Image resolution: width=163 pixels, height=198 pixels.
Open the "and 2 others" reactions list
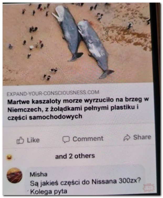(x=75, y=156)
